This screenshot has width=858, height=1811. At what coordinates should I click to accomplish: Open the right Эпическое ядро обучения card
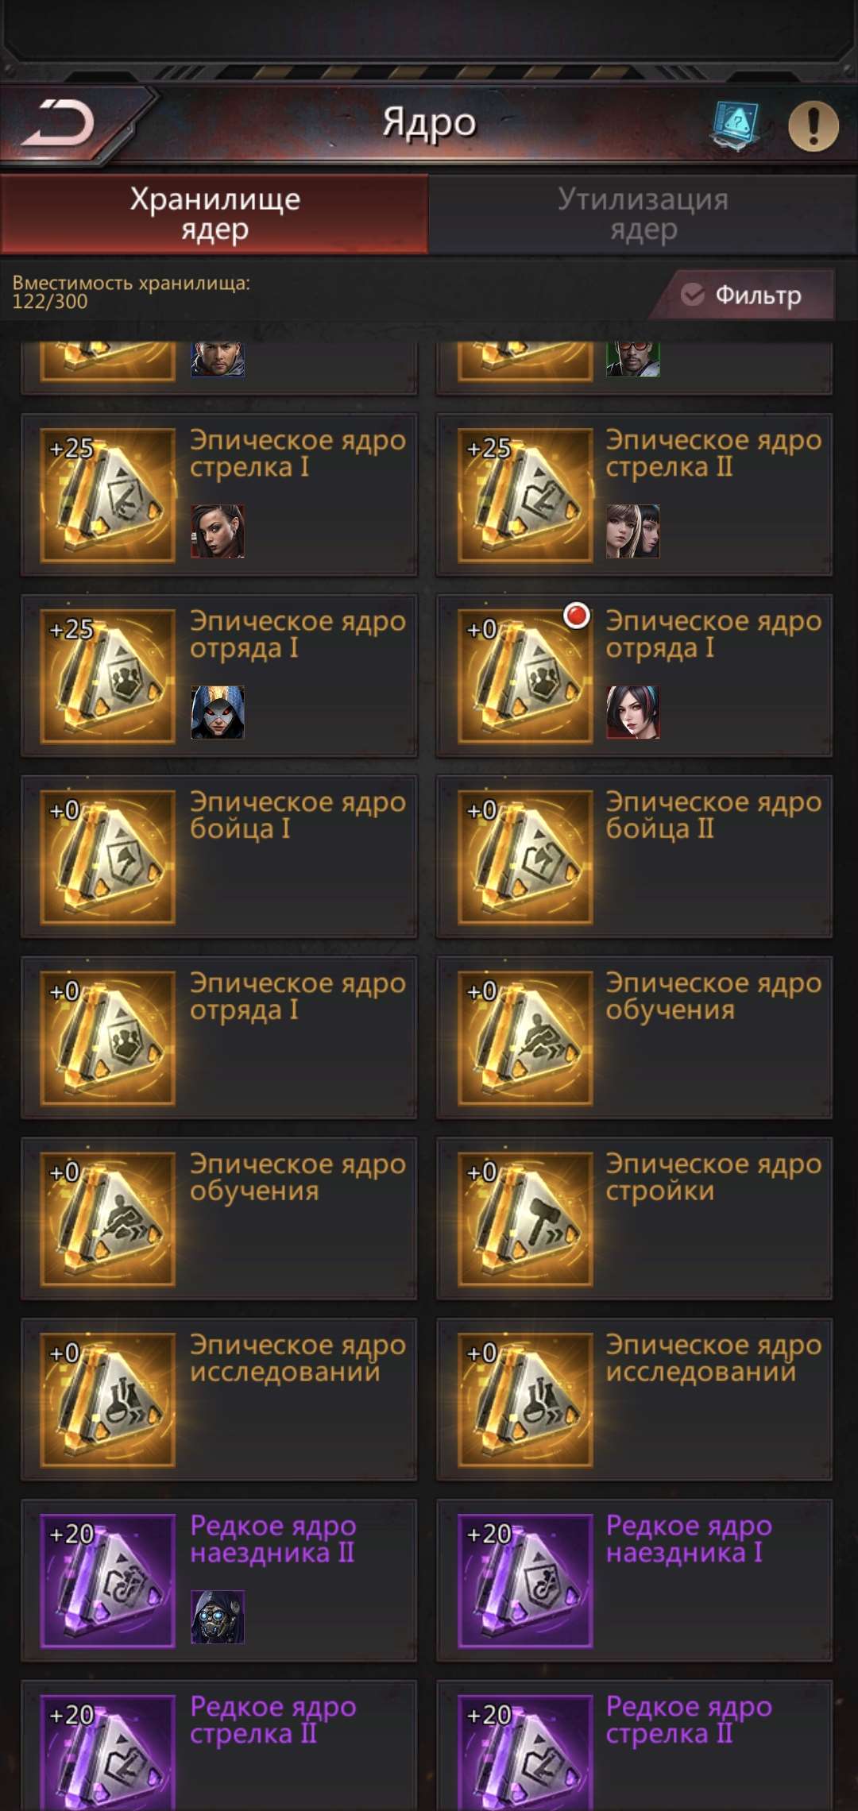click(x=634, y=1037)
